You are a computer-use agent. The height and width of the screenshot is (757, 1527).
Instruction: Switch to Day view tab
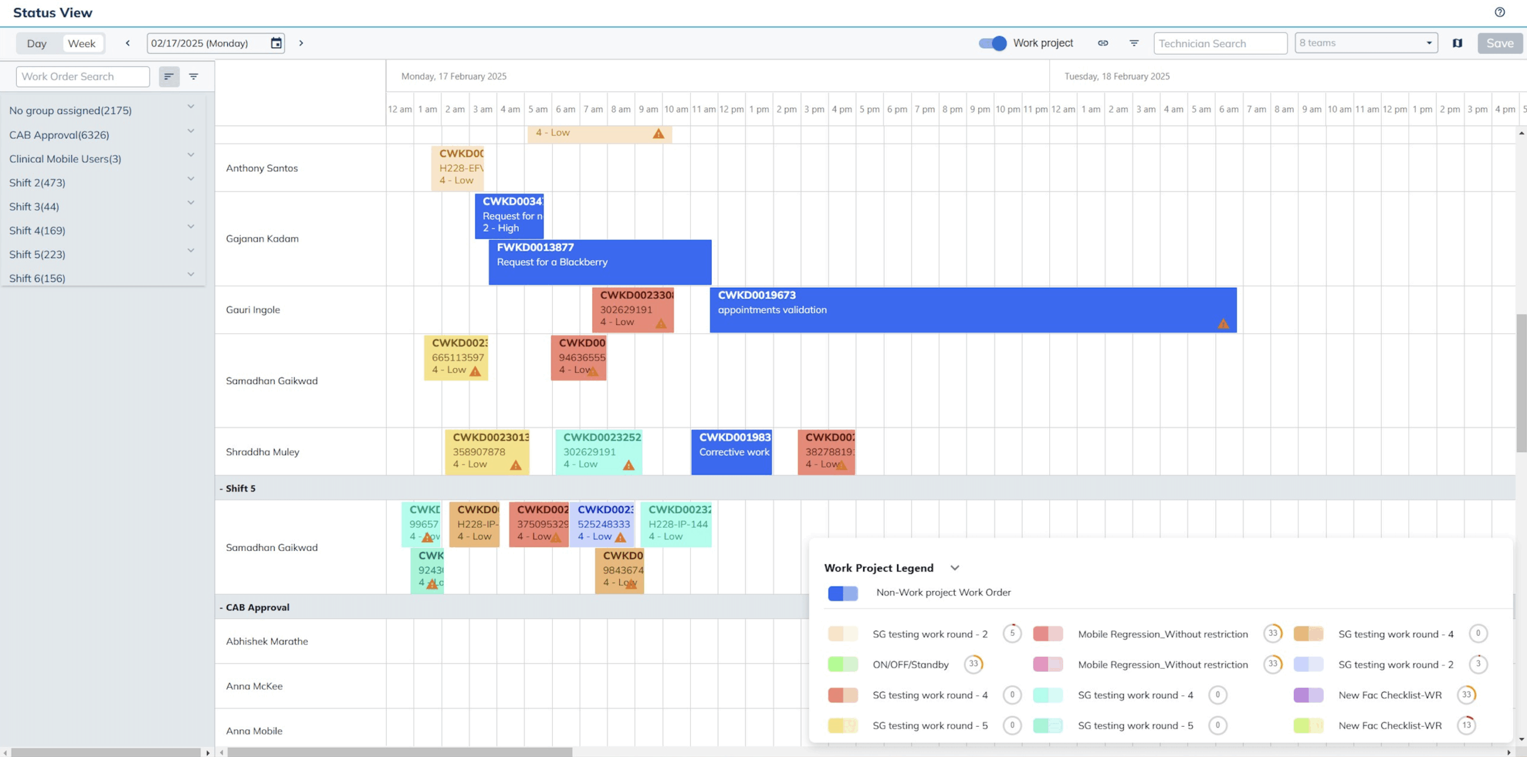[36, 43]
